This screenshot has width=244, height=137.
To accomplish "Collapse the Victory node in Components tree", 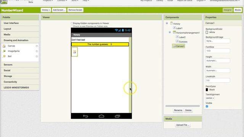I will (x=167, y=23).
